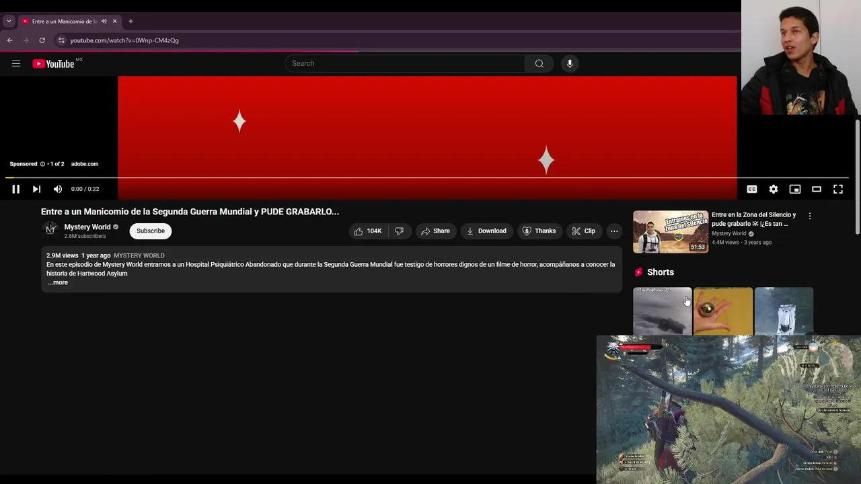Subscribe to Mystery World
This screenshot has height=484, width=861.
pos(151,231)
